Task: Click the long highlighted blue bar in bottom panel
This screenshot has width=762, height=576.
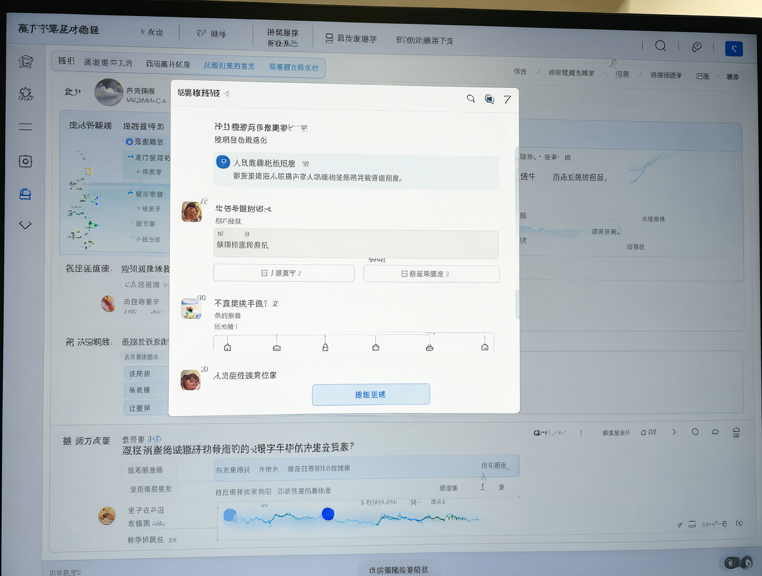Action: [x=367, y=468]
